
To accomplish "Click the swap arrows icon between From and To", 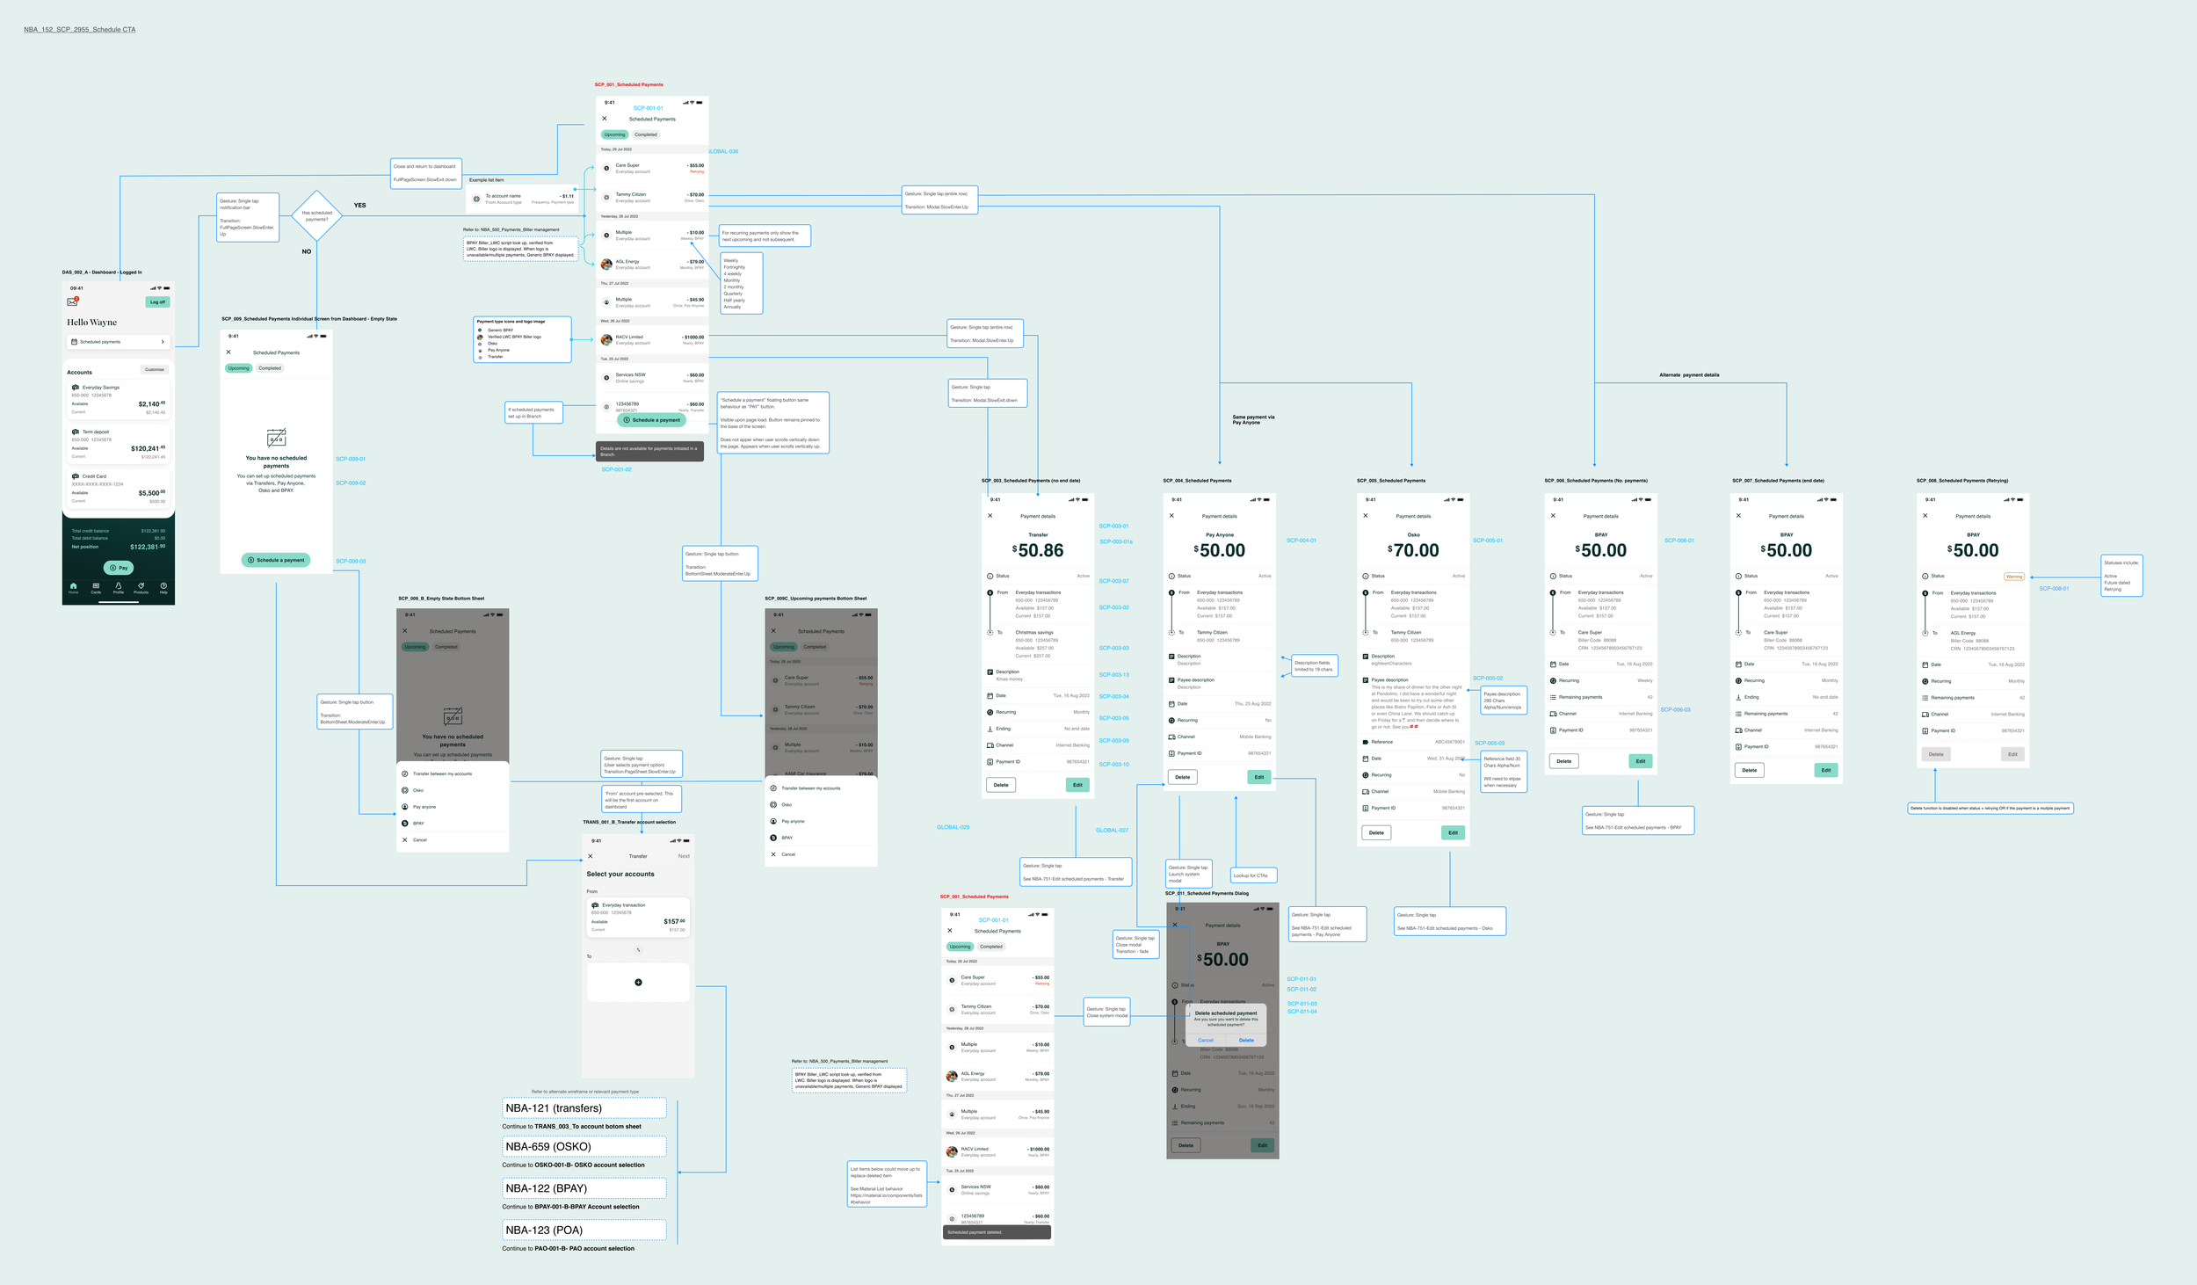I will tap(638, 950).
